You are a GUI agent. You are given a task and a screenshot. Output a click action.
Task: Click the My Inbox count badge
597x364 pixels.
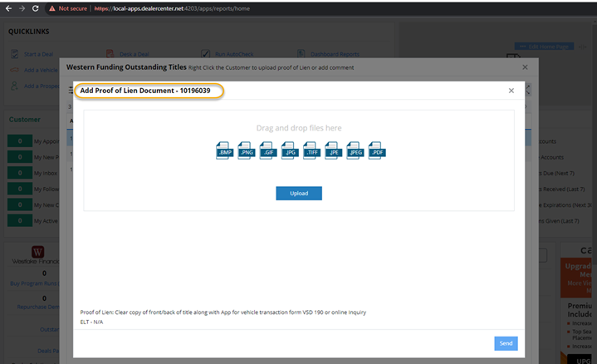click(20, 173)
